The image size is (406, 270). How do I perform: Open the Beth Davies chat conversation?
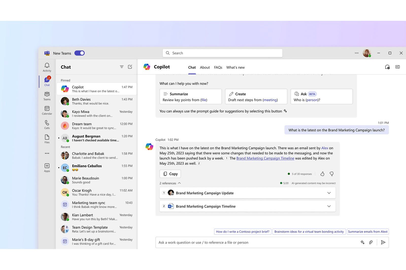tap(96, 101)
